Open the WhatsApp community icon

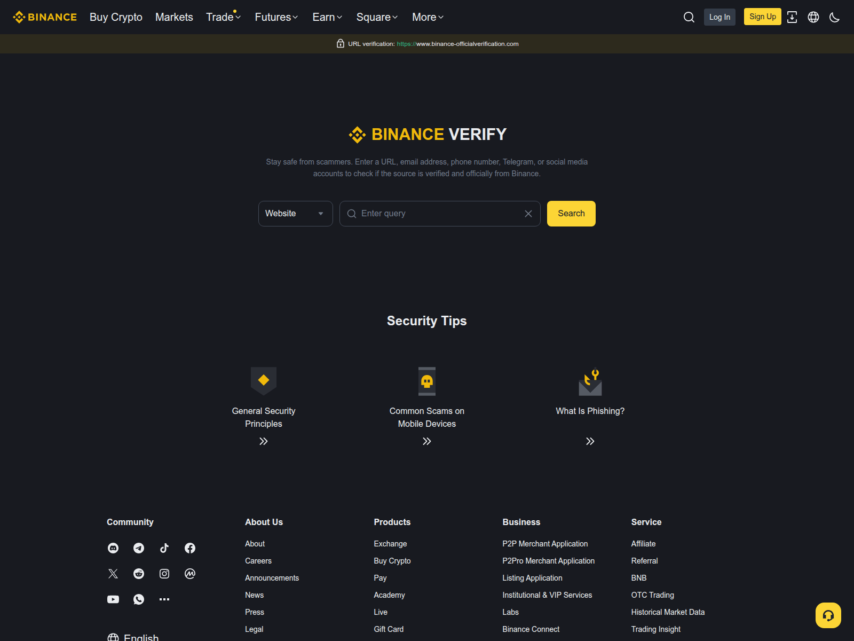[x=139, y=599]
